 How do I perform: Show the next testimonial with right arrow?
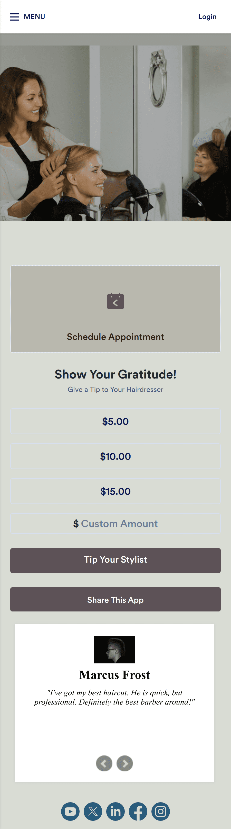point(125,763)
